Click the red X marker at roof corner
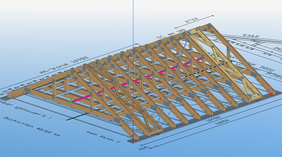This screenshot has width=282, height=157. (271, 94)
